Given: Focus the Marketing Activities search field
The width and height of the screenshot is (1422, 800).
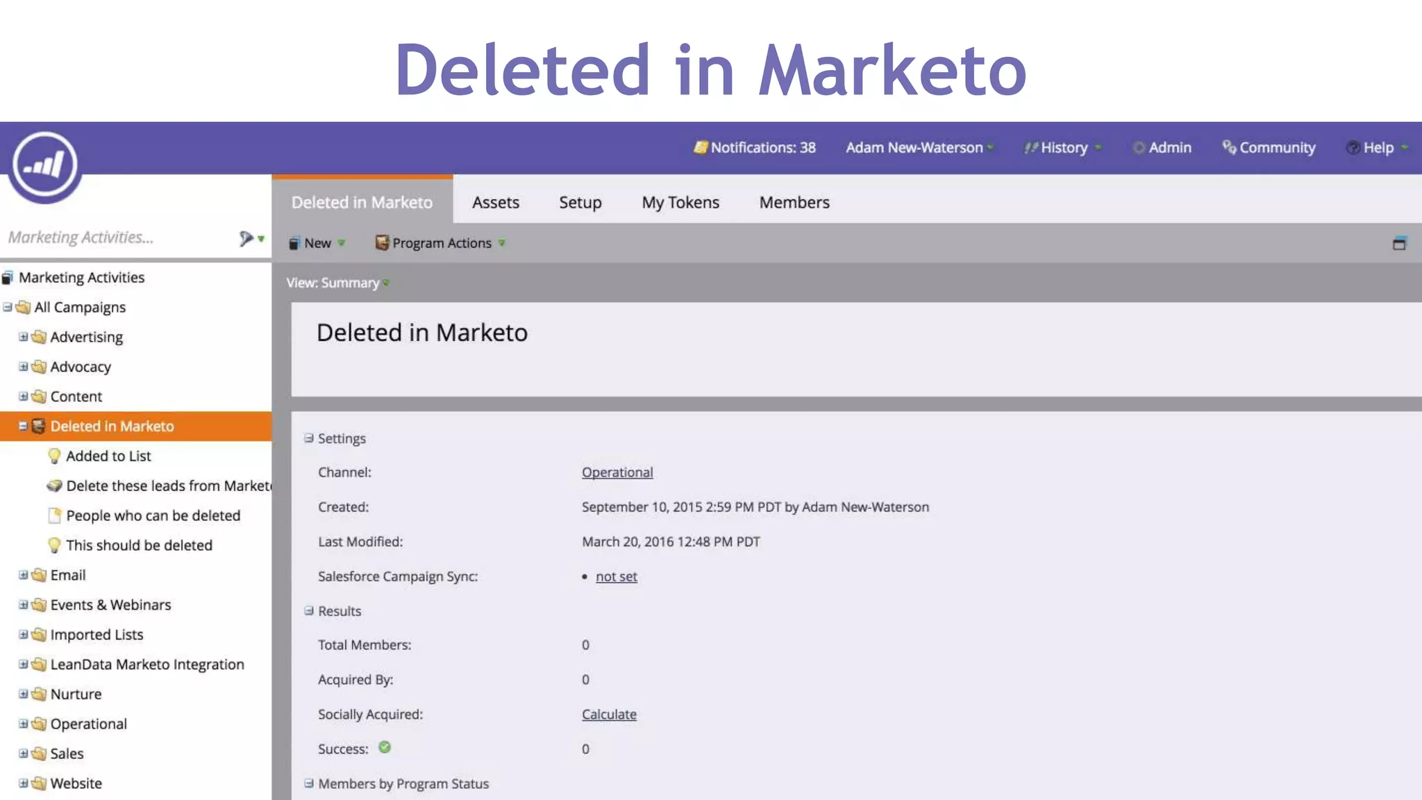Looking at the screenshot, I should (118, 237).
